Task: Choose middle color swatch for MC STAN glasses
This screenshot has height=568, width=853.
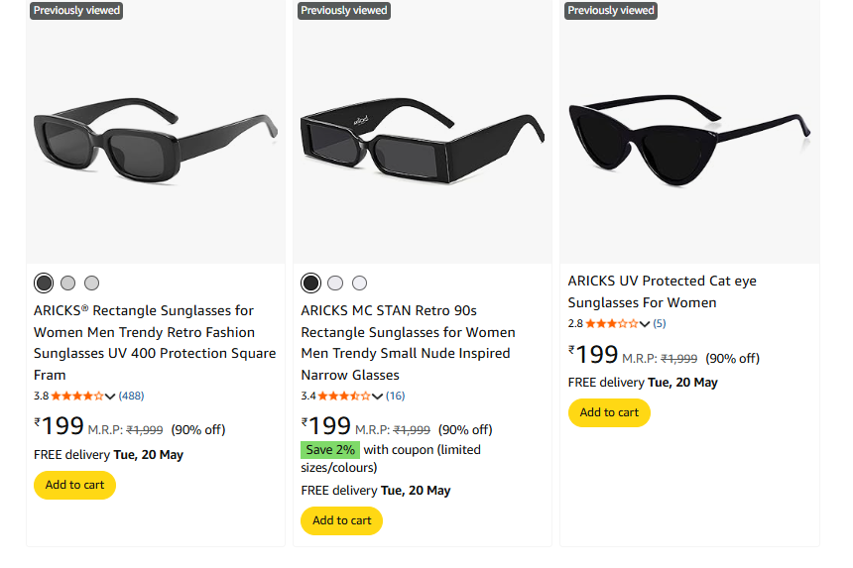Action: click(335, 284)
